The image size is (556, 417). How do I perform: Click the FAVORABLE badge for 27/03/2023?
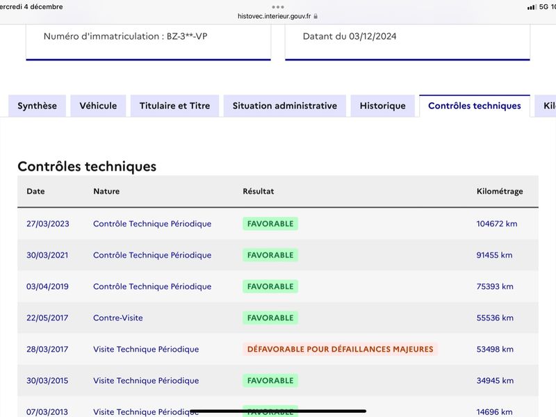pos(270,224)
